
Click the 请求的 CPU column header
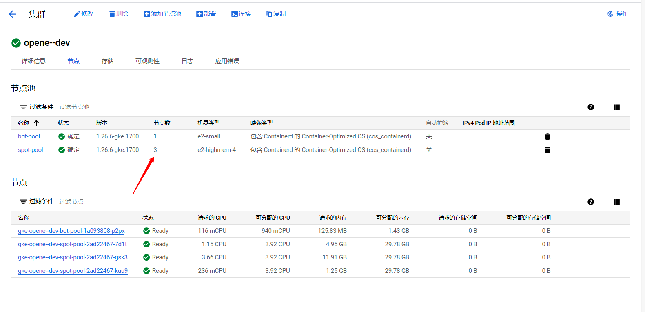tap(212, 218)
